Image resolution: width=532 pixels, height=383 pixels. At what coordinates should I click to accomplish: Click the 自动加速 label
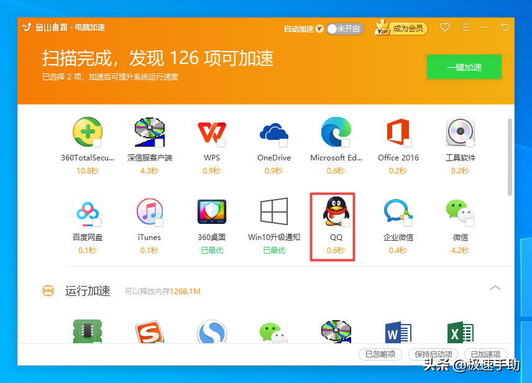[x=299, y=29]
